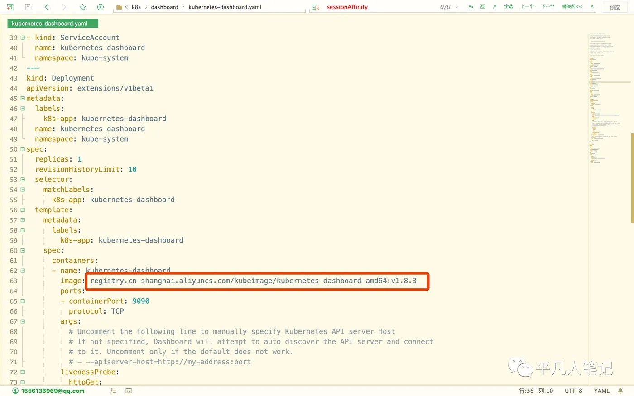Go forward with the right arrow

pos(64,7)
